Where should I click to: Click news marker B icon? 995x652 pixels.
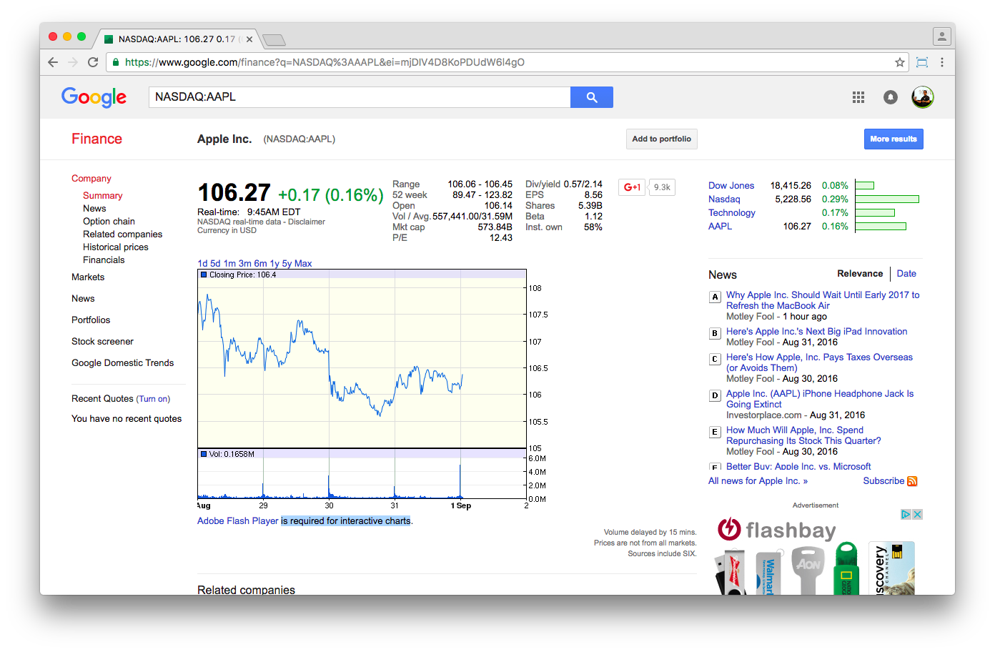[715, 333]
